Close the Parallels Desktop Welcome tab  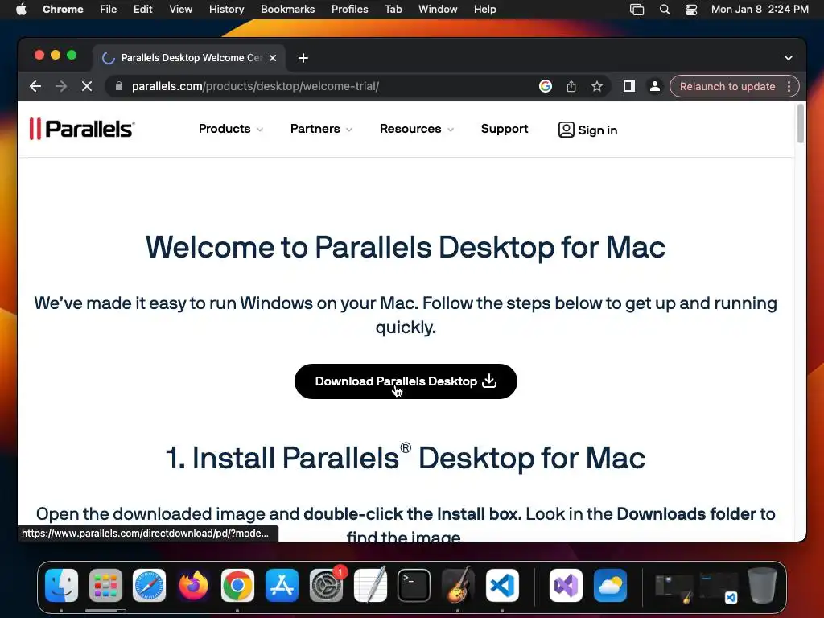click(x=273, y=58)
